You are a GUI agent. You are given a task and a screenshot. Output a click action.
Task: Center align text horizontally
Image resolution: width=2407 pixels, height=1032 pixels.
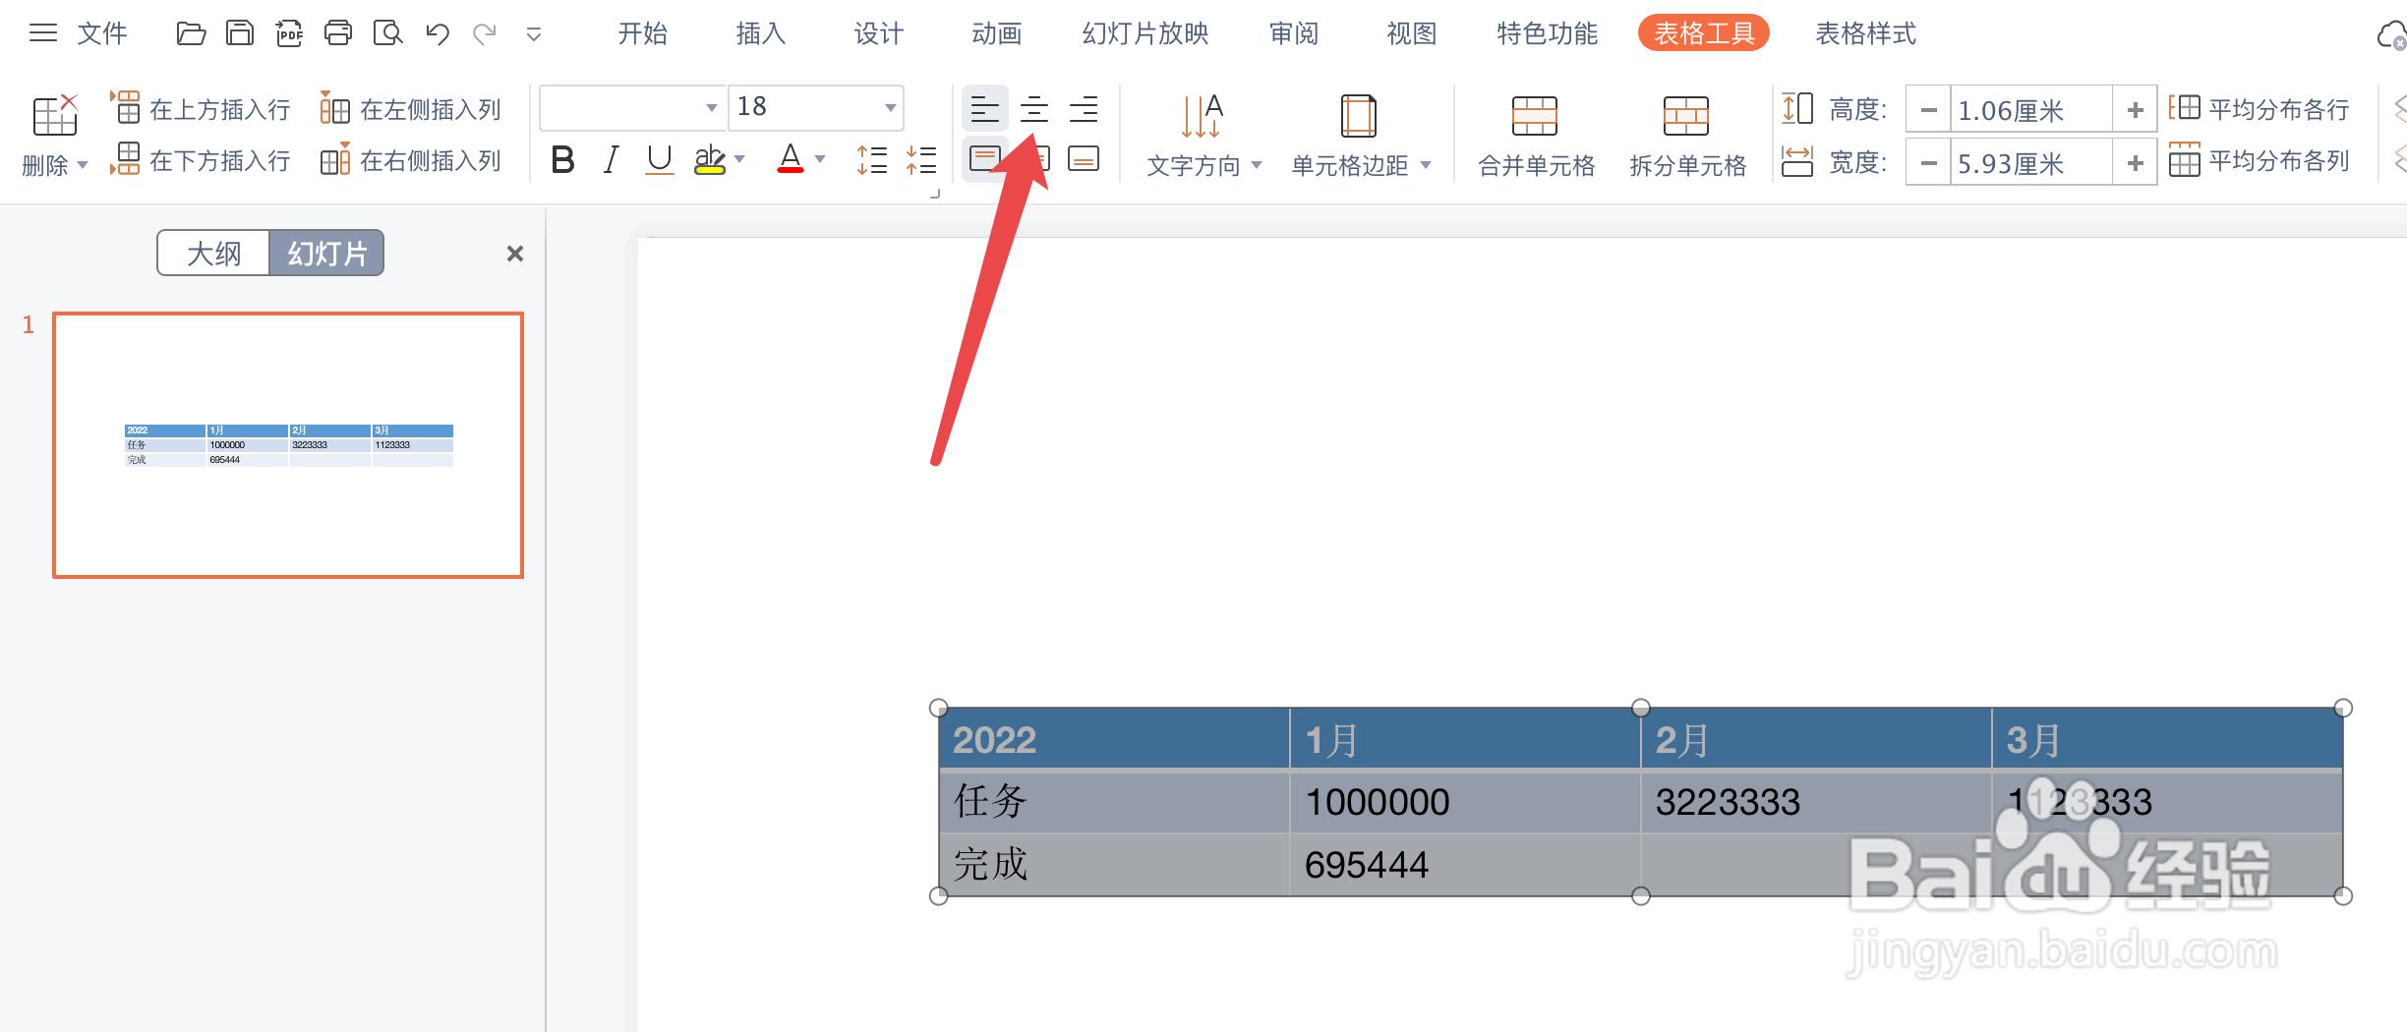click(x=1033, y=108)
